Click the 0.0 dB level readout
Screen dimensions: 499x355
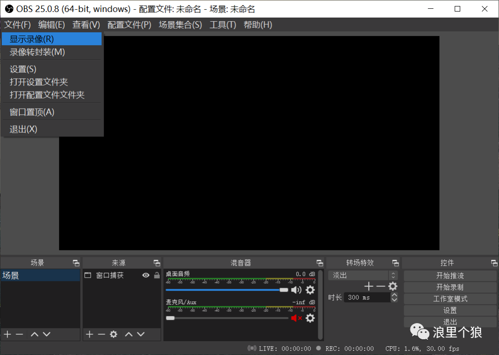(305, 274)
